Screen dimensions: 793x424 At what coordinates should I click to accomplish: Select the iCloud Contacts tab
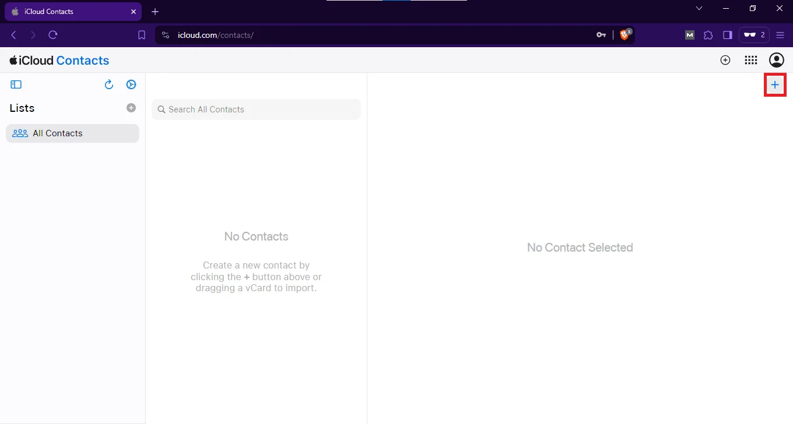[73, 12]
